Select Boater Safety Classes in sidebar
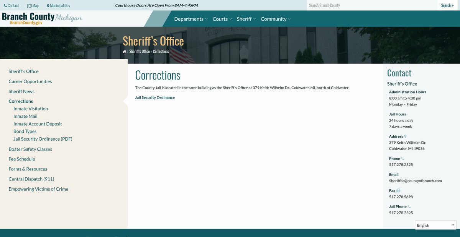This screenshot has width=460, height=237. 30,149
